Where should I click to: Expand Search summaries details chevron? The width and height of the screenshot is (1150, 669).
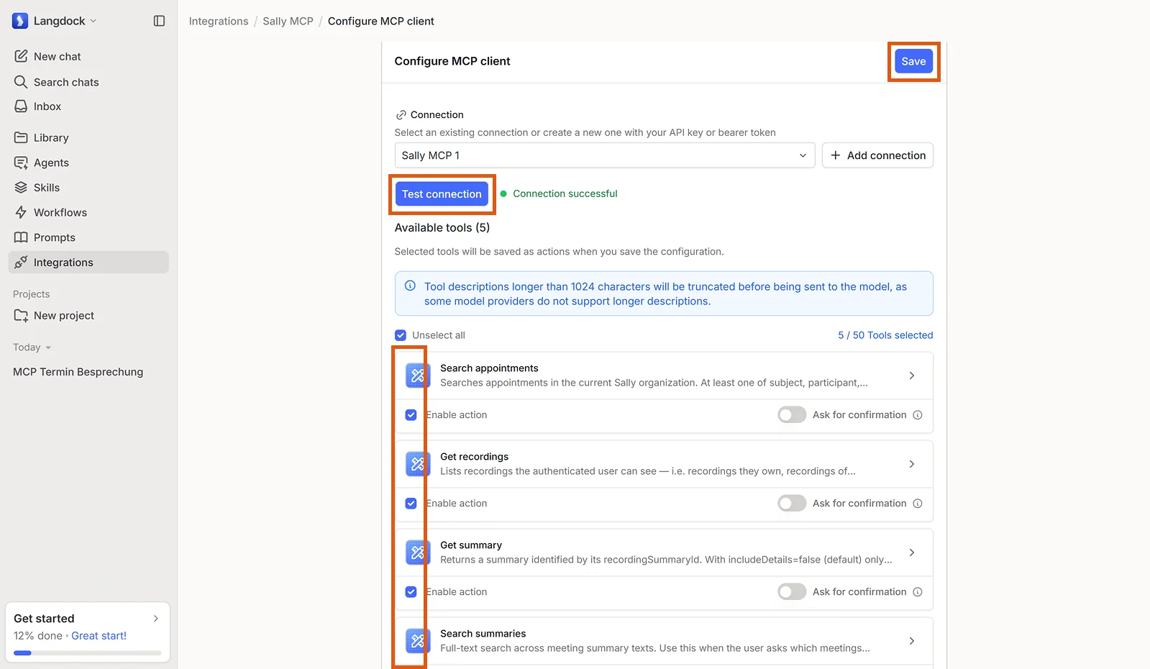[911, 641]
